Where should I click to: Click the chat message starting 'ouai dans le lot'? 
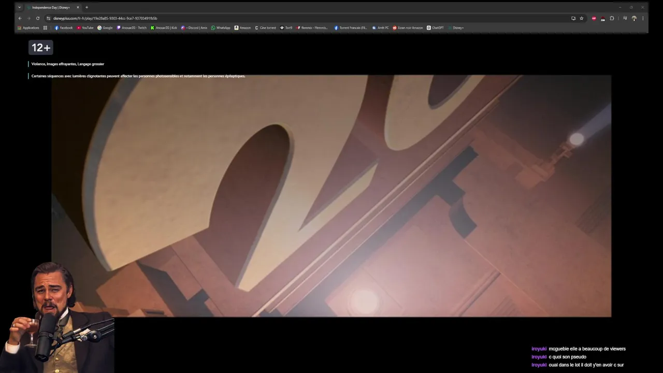pos(578,365)
